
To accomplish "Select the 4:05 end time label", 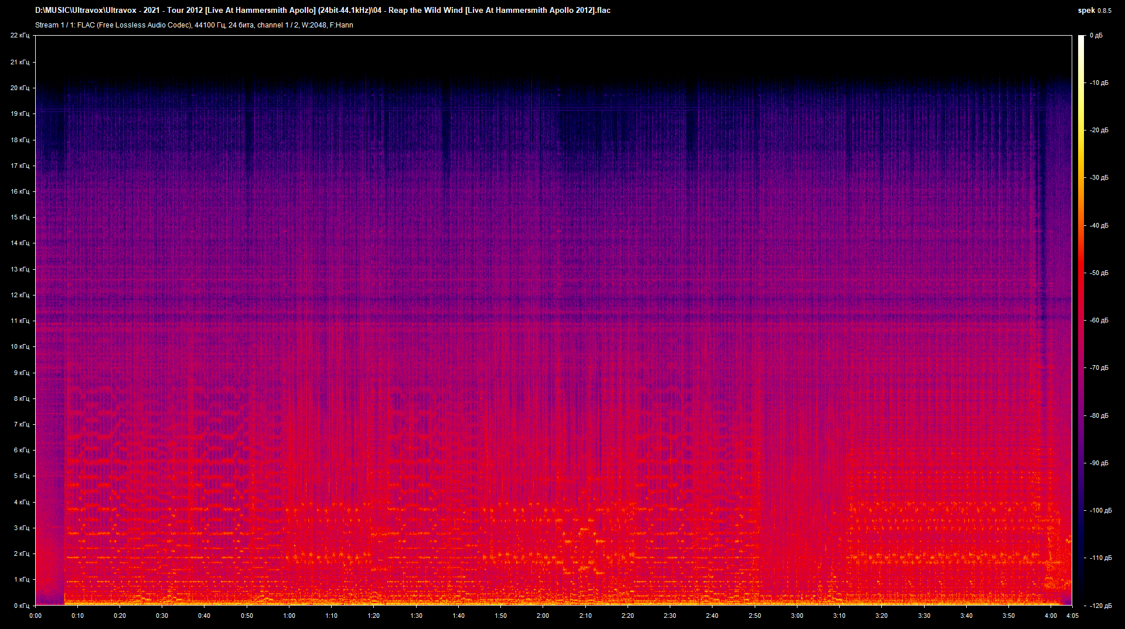I will [x=1072, y=616].
